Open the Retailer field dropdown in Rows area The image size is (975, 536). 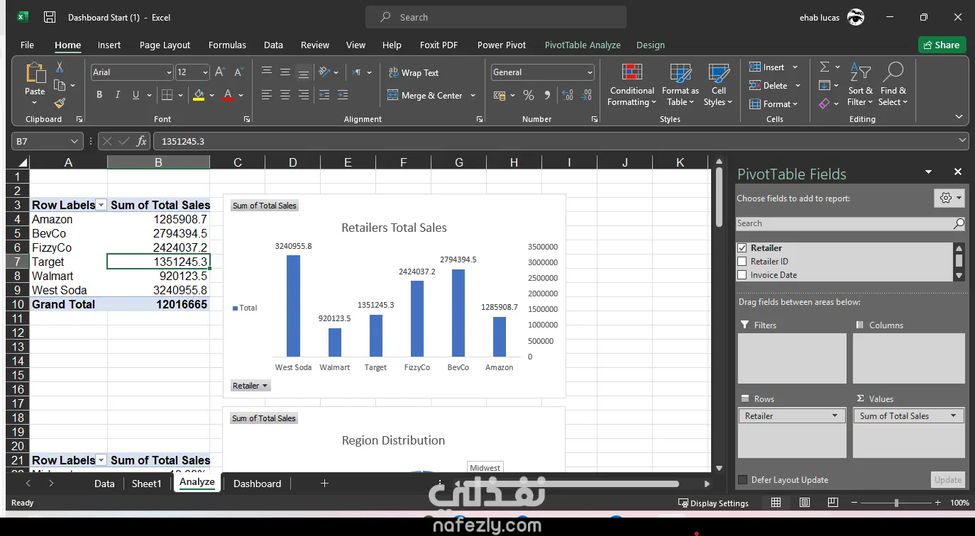834,416
